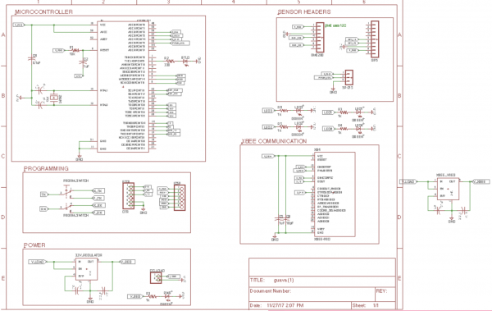Click the MICROCONTROLLER section title
The width and height of the screenshot is (492, 311).
44,12
